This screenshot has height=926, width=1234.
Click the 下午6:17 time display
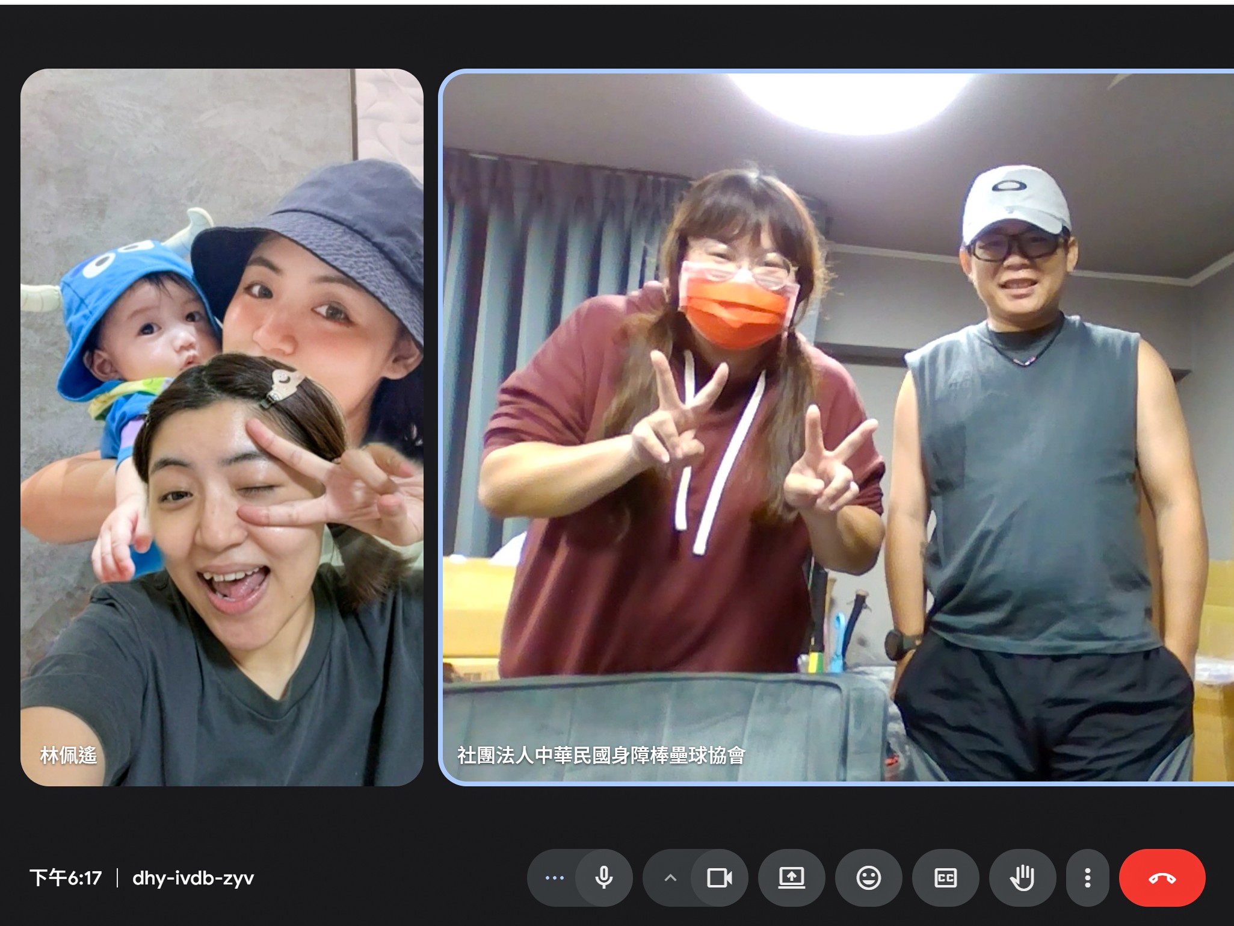[x=66, y=878]
